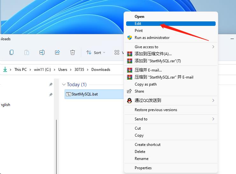236x174 pixels.
Task: Open the Sort dropdown menu
Action: [x=96, y=53]
